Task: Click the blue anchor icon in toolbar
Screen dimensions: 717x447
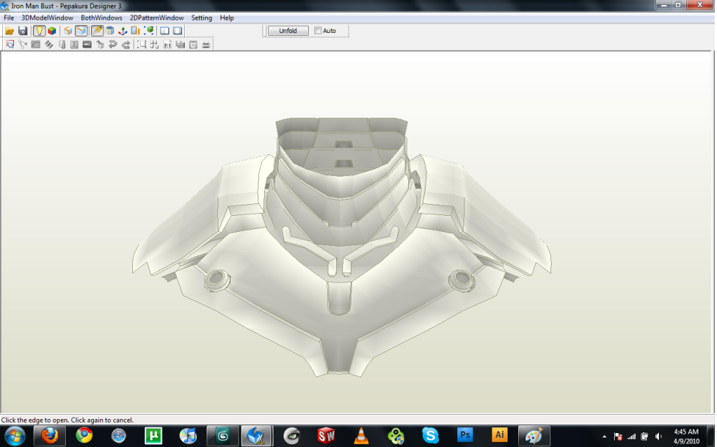Action: [122, 31]
